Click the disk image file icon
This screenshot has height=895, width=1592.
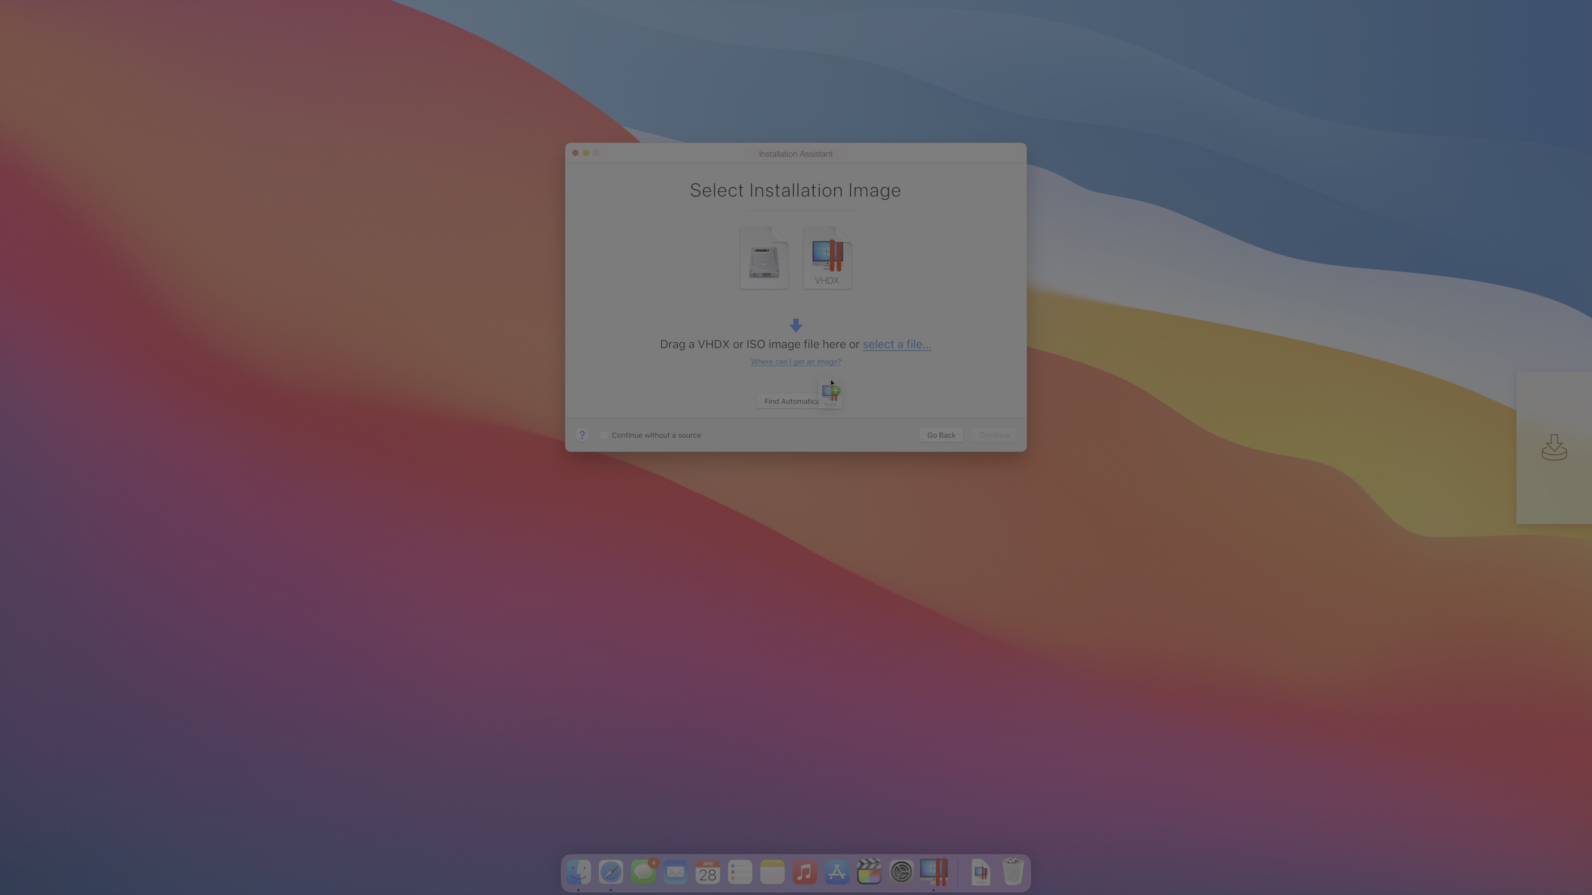click(x=764, y=257)
